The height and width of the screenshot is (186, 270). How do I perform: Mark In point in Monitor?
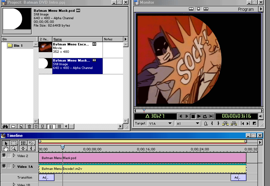click(212, 123)
